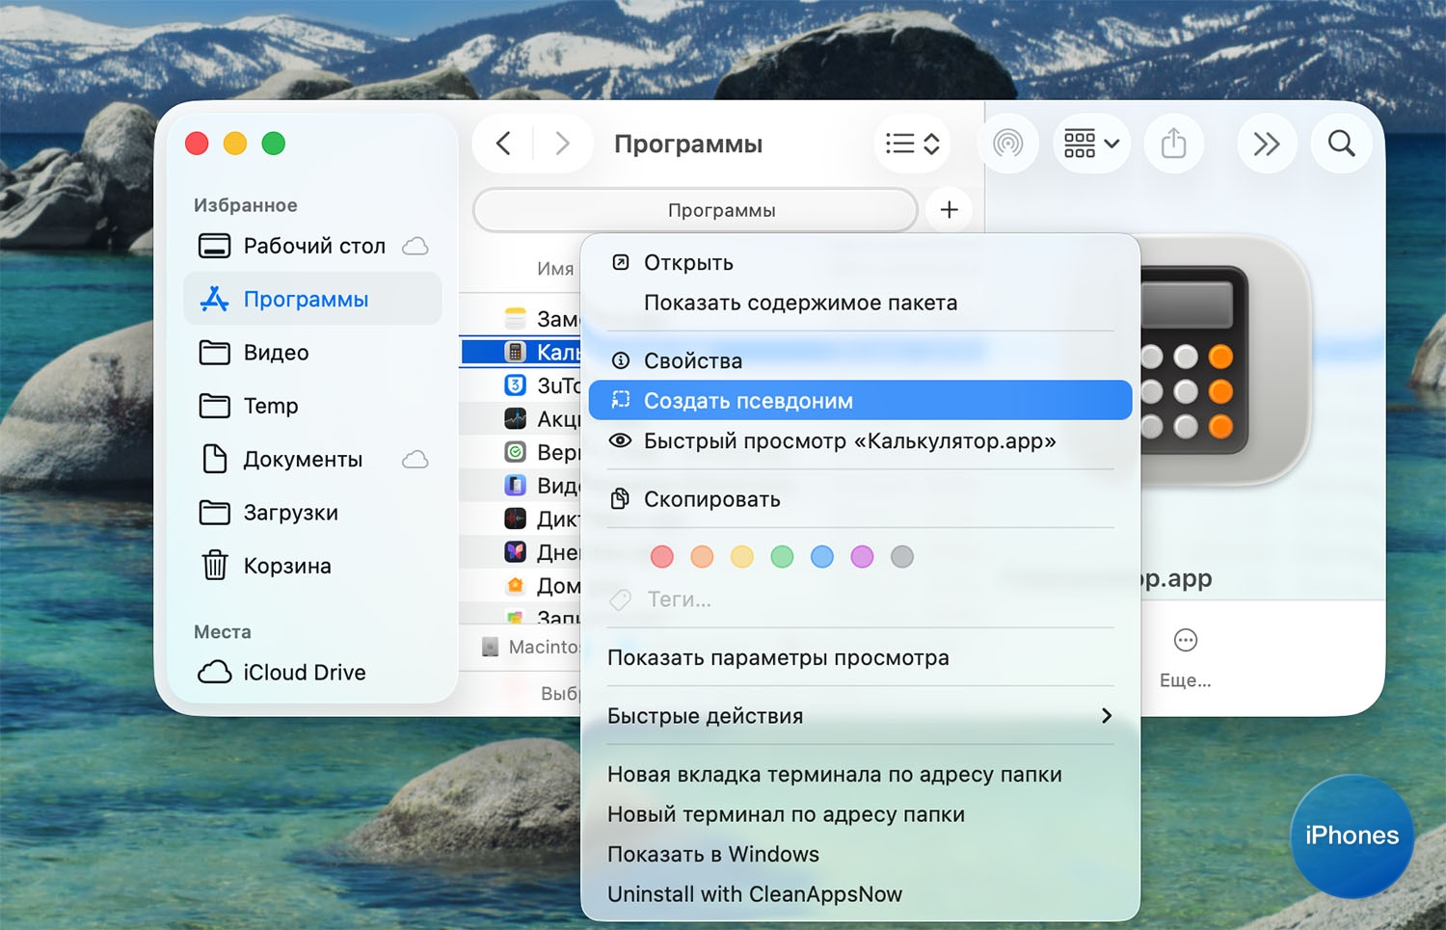Viewport: 1446px width, 930px height.
Task: Show hidden toolbar items double chevron
Action: click(x=1266, y=145)
